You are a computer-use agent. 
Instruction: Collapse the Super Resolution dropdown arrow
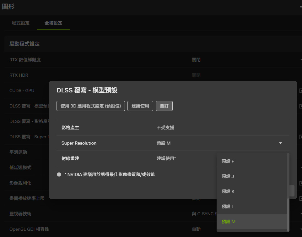point(280,143)
